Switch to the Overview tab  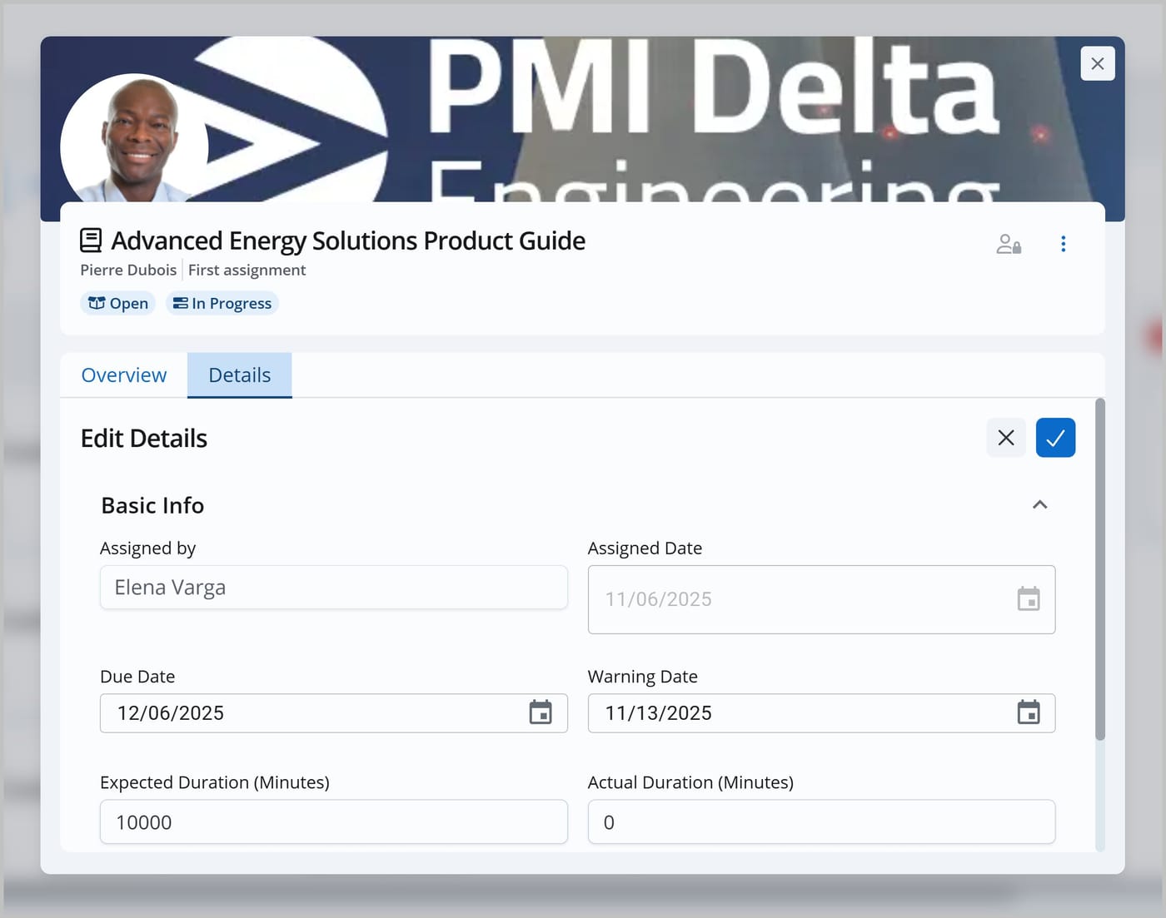point(124,375)
